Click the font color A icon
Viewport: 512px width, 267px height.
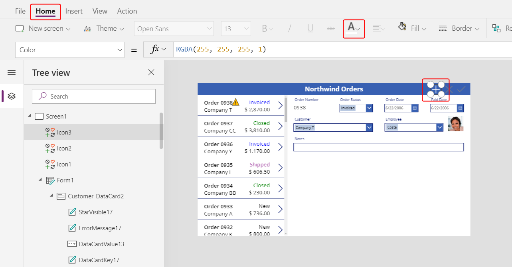tap(351, 28)
